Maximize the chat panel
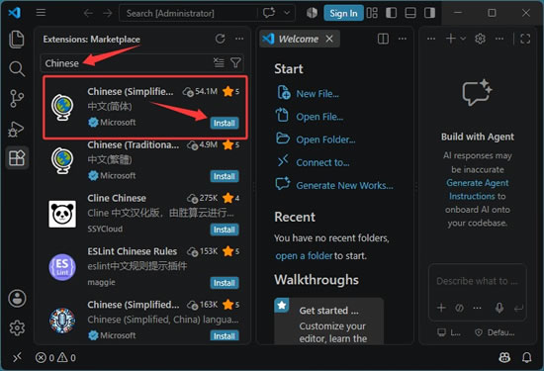Image resolution: width=544 pixels, height=371 pixels. [x=525, y=39]
